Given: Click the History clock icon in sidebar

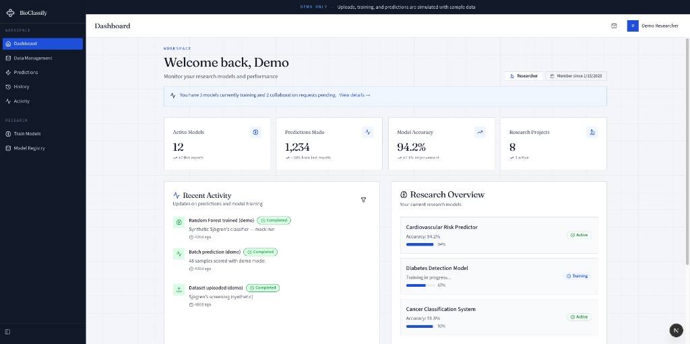Looking at the screenshot, I should click(8, 87).
